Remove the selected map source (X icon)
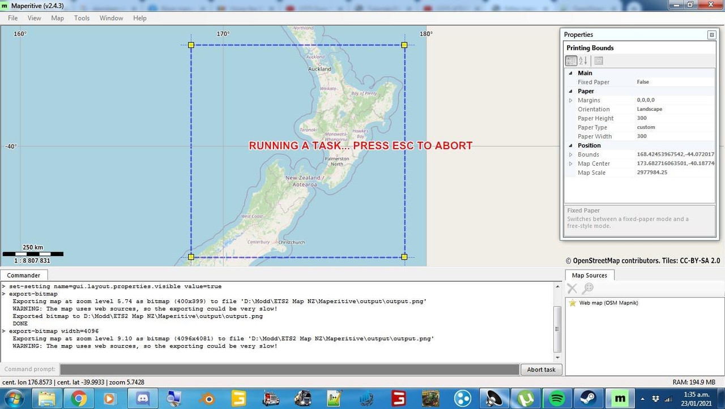 point(572,289)
